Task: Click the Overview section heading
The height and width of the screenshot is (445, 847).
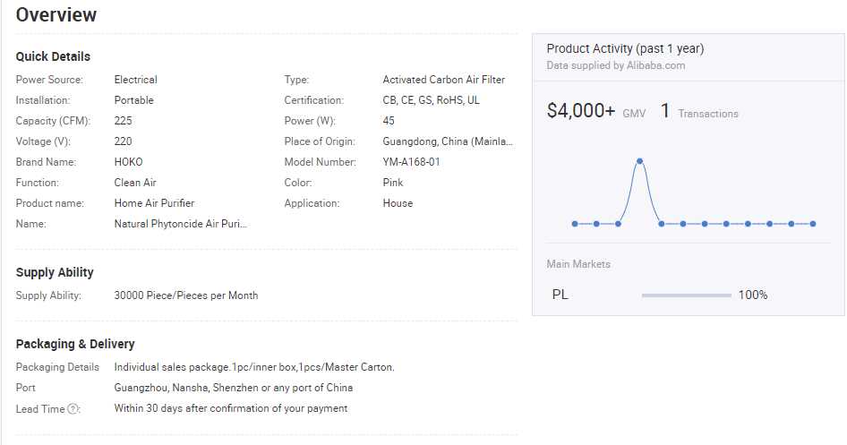Action: (56, 15)
